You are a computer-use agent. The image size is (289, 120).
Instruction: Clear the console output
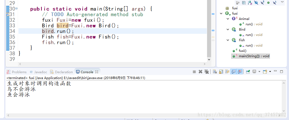tap(215, 72)
